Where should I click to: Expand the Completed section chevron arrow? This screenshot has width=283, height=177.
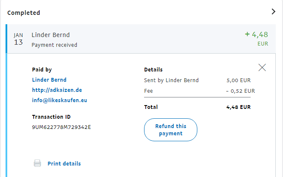tap(274, 12)
